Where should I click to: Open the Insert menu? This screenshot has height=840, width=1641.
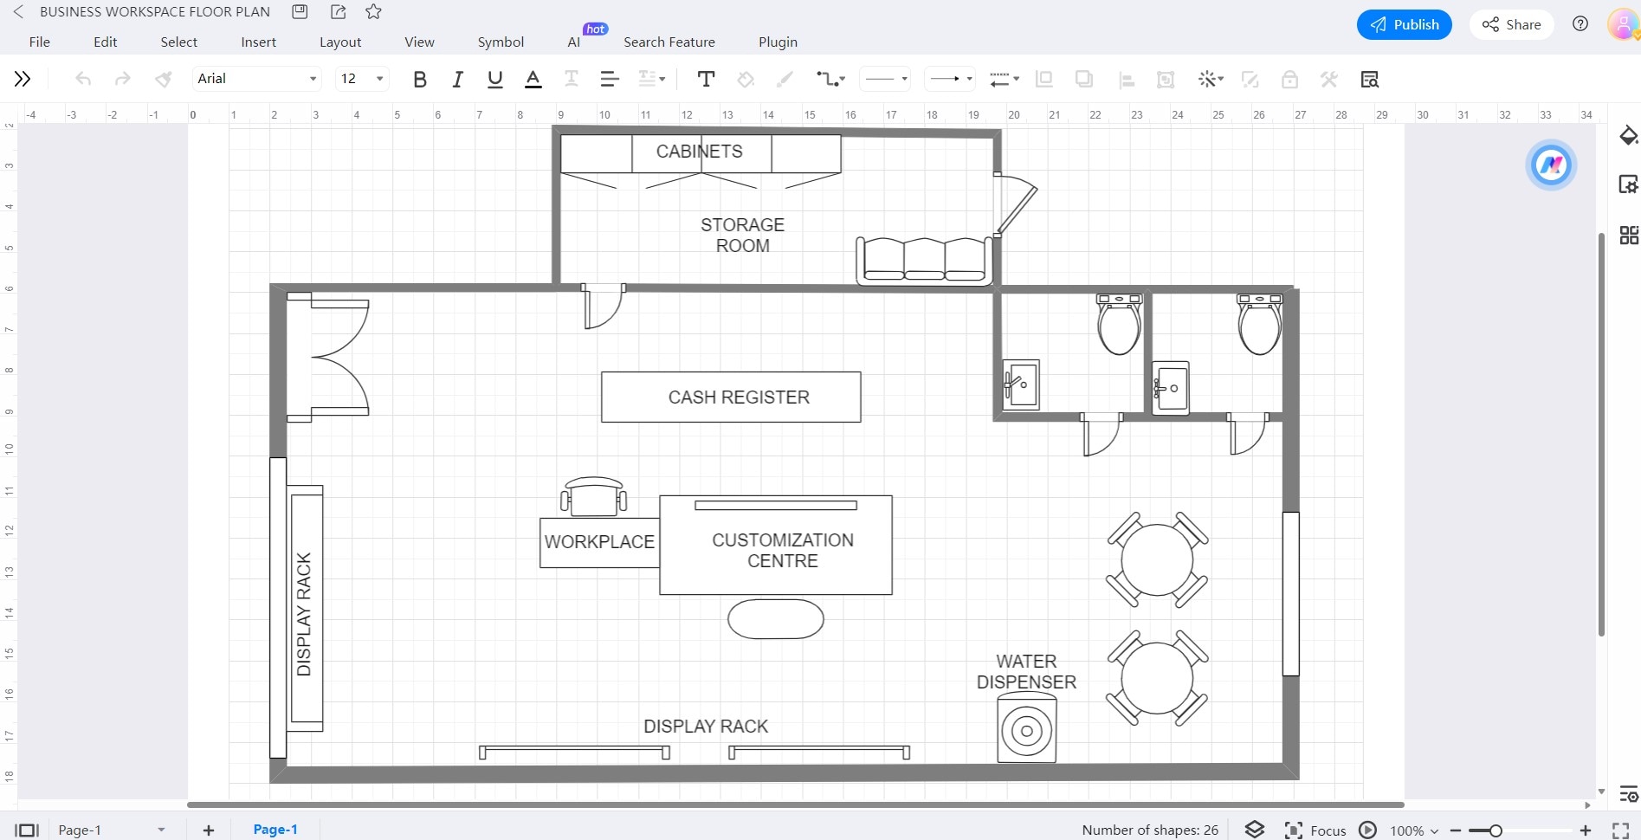click(x=258, y=42)
